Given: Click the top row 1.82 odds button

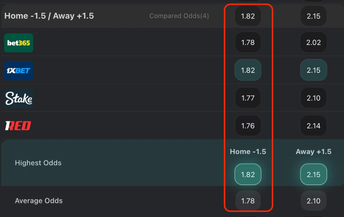Looking at the screenshot, I should 248,16.
